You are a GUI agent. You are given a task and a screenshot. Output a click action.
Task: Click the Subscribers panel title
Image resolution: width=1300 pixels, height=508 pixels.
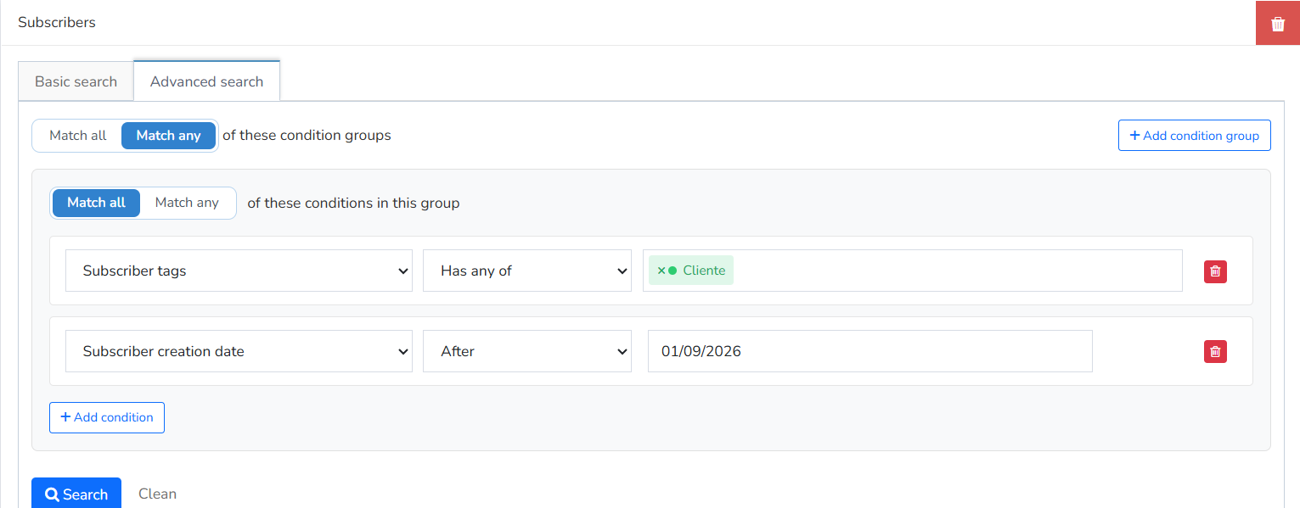(x=57, y=23)
